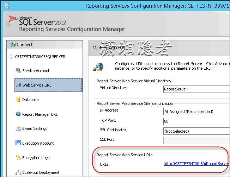Click the TCP Port field showing 80
This screenshot has width=230, height=177.
tap(196, 121)
